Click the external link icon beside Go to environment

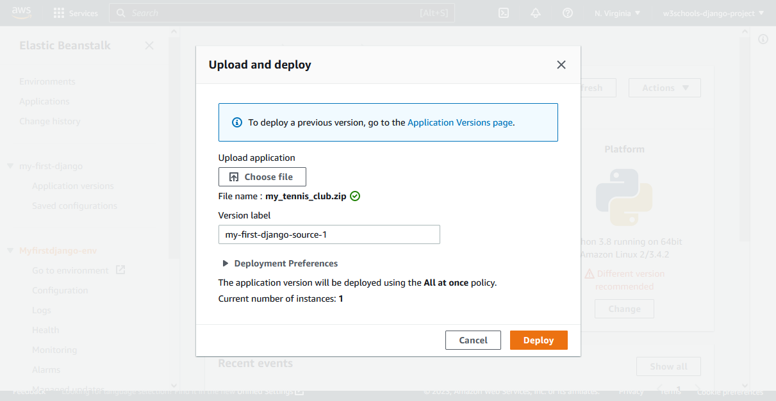[x=120, y=270]
